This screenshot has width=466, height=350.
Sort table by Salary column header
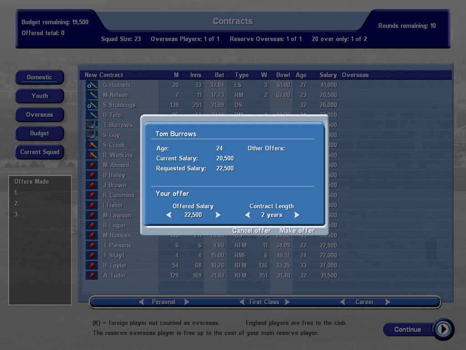328,75
